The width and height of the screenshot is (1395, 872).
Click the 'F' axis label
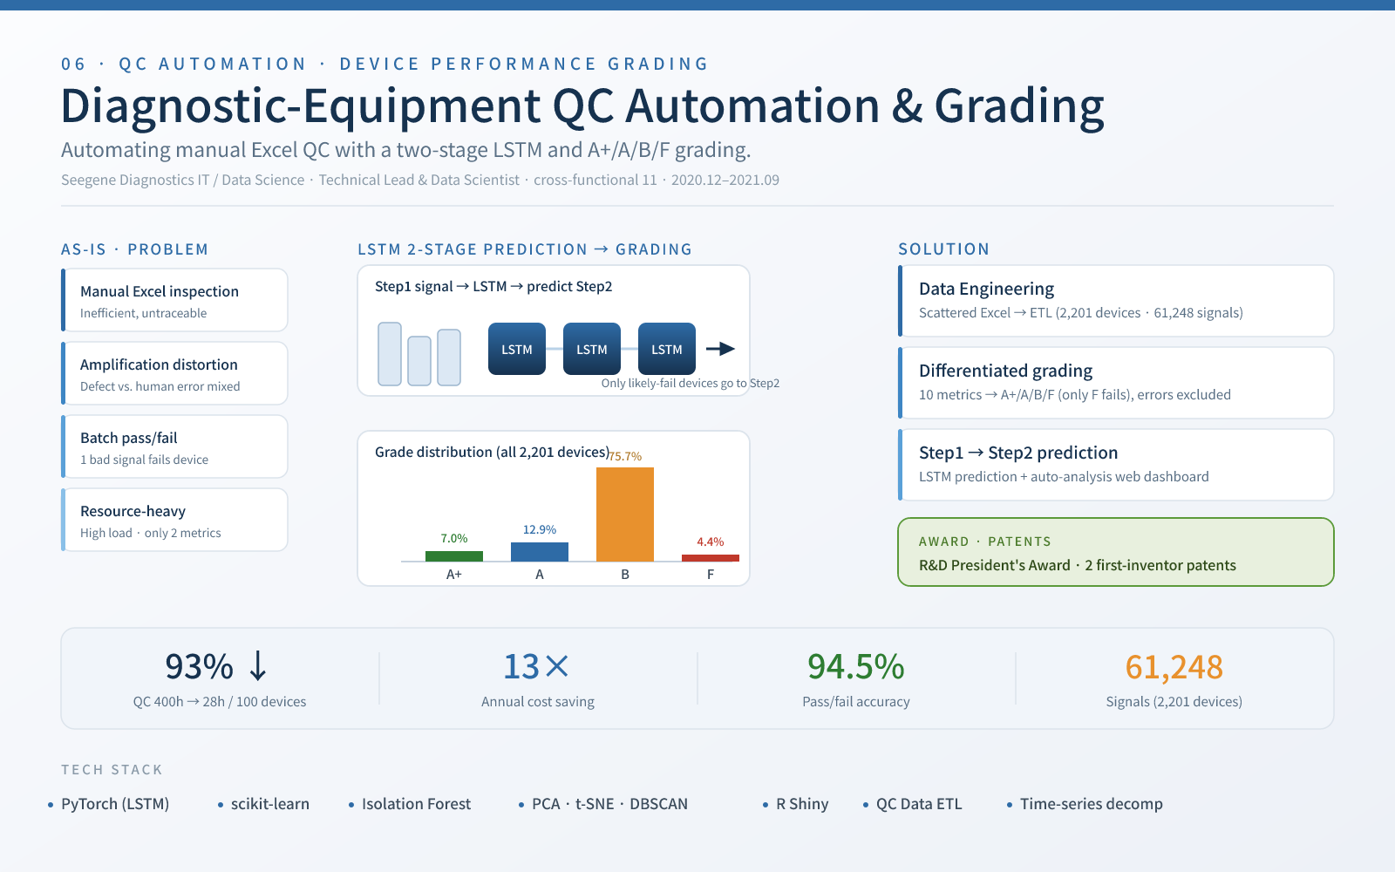pyautogui.click(x=711, y=574)
